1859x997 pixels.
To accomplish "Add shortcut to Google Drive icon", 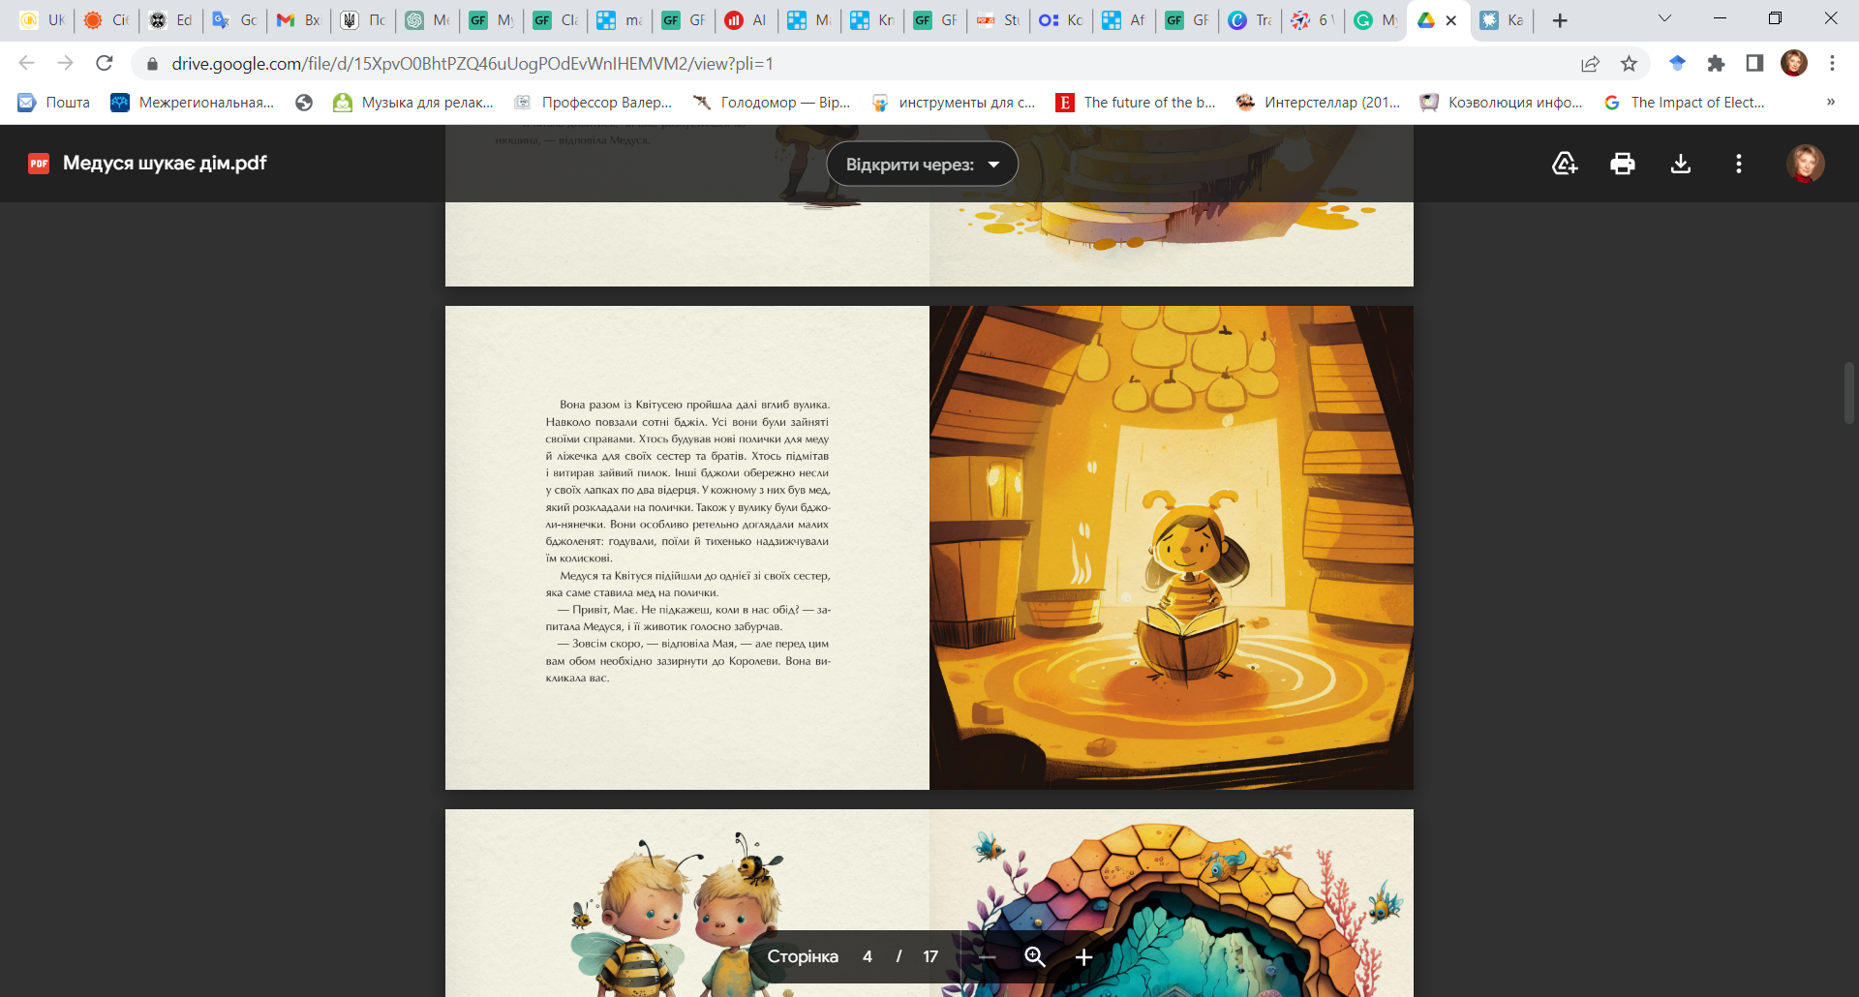I will [x=1565, y=164].
